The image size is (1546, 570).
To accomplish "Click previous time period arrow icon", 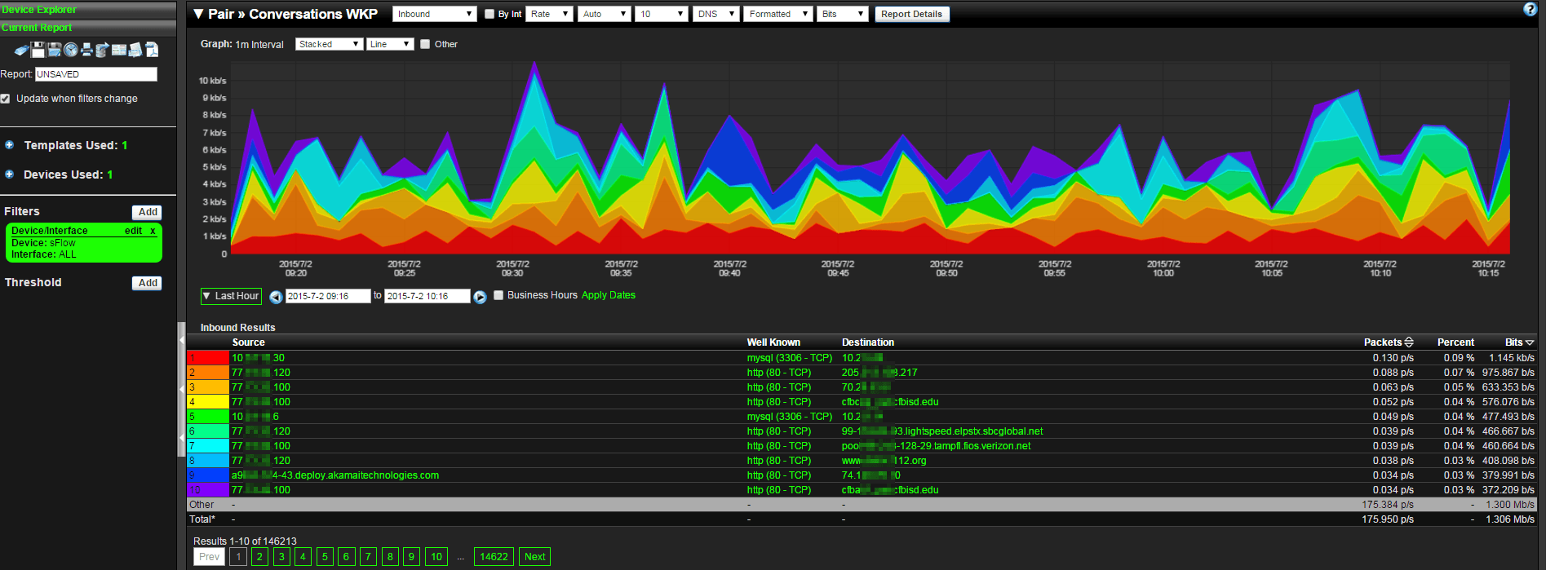I will [x=276, y=297].
